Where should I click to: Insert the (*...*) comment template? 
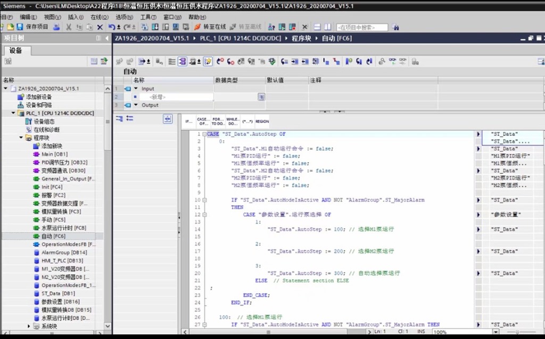pyautogui.click(x=247, y=121)
